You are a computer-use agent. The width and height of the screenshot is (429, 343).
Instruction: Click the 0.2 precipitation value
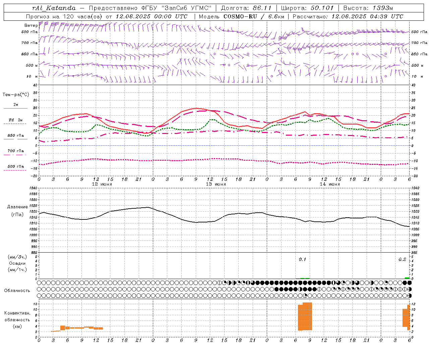[x=402, y=260]
